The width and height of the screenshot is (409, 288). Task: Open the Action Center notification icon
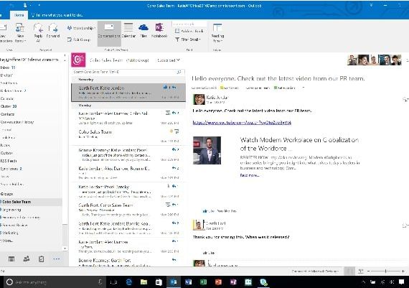click(401, 282)
